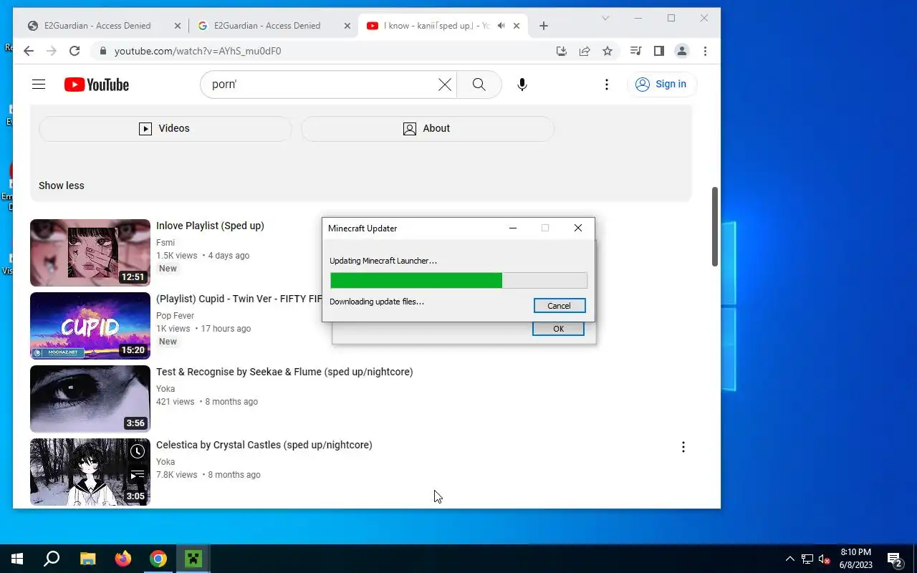Open the tray network icon
This screenshot has width=917, height=573.
click(x=807, y=559)
